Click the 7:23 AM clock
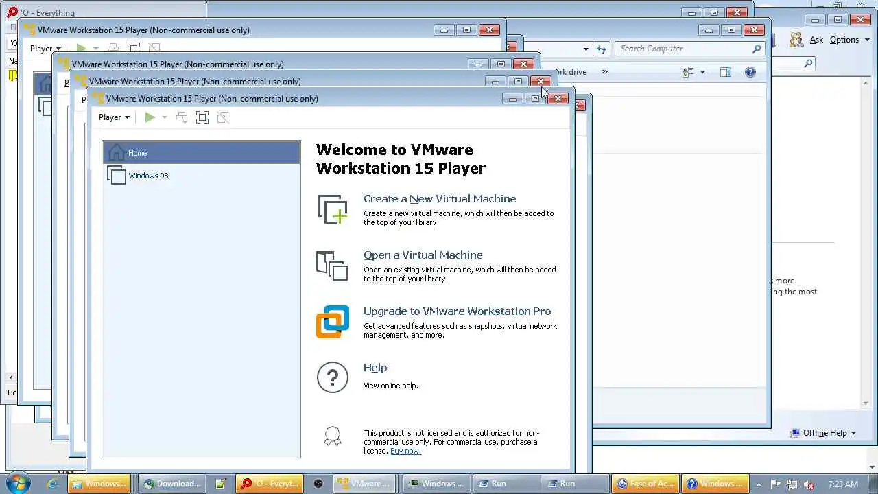Image resolution: width=878 pixels, height=494 pixels. [843, 484]
